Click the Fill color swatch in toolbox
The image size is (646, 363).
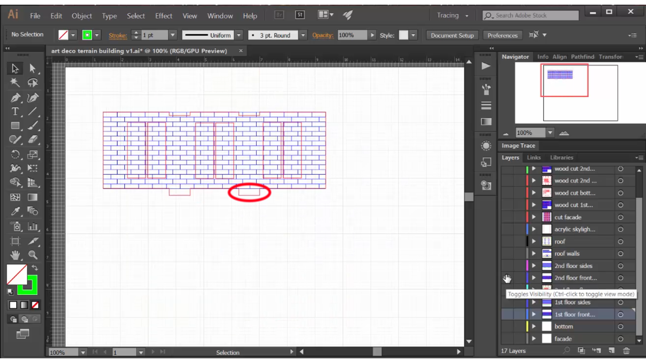pos(17,274)
